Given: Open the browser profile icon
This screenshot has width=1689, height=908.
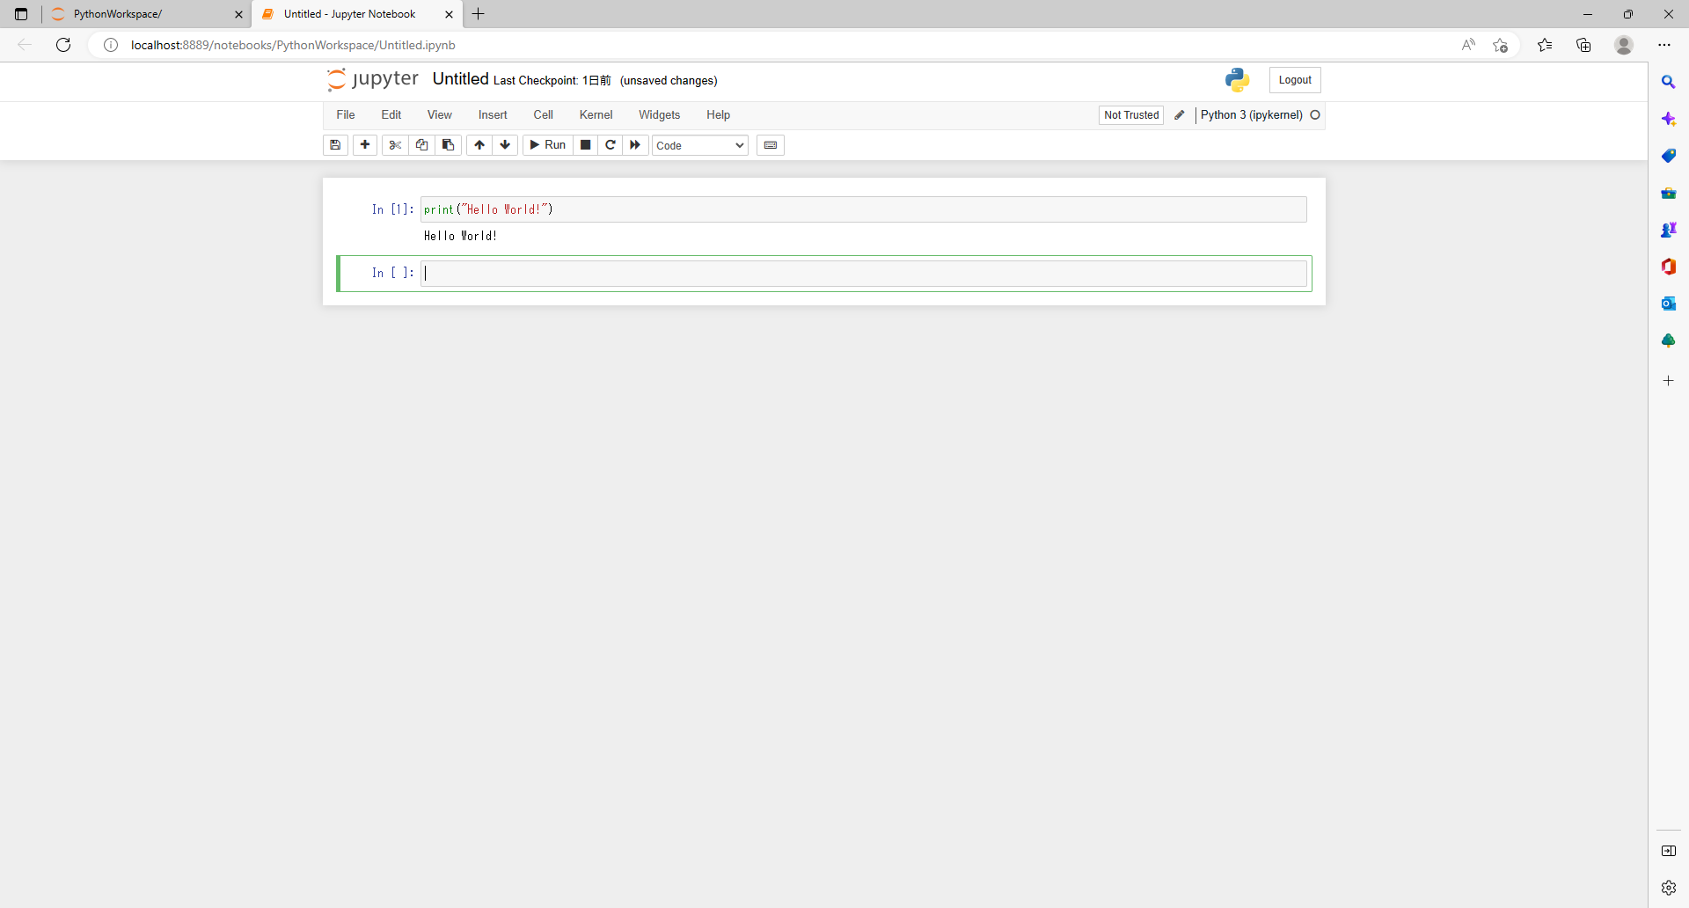Looking at the screenshot, I should coord(1624,45).
